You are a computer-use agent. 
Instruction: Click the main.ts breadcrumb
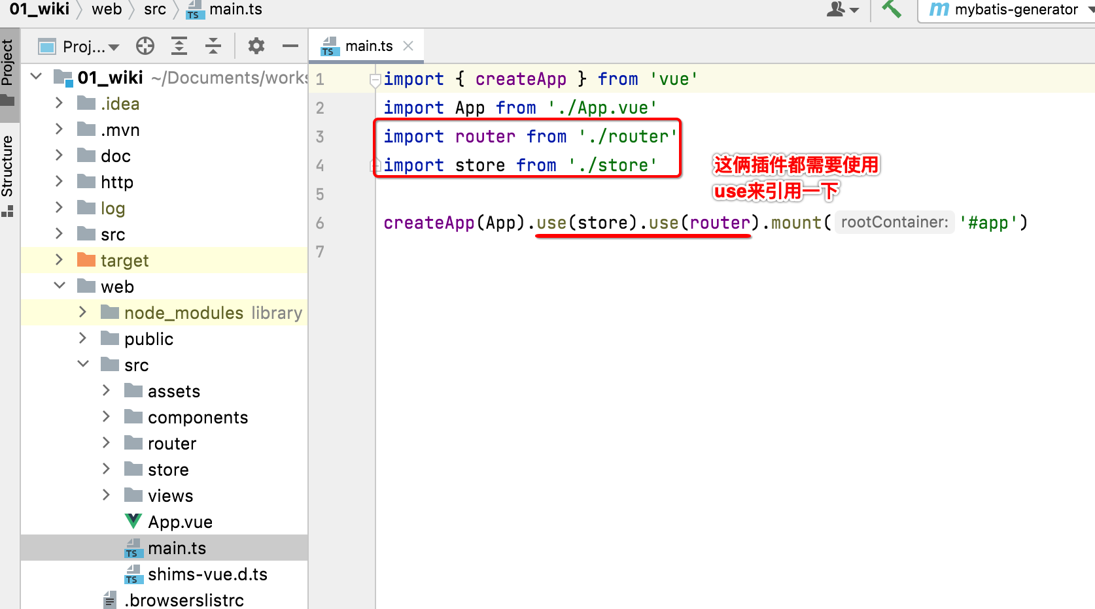(224, 9)
